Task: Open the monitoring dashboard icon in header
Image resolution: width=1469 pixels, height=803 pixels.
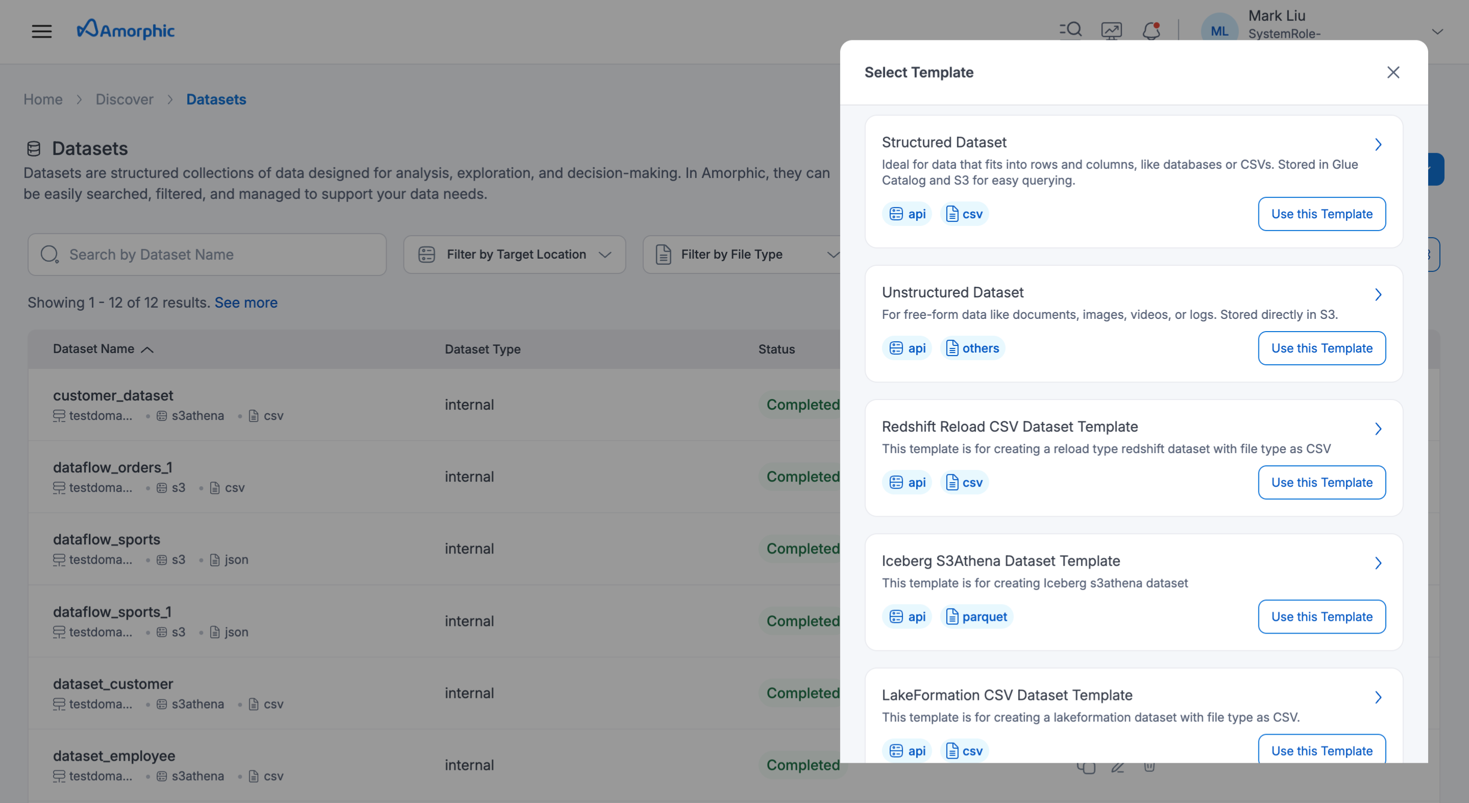Action: coord(1111,30)
